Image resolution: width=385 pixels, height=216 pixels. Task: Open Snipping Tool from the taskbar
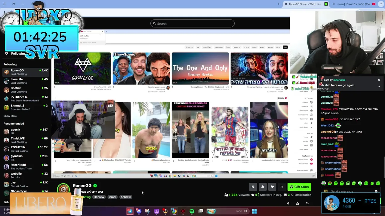pos(147,211)
